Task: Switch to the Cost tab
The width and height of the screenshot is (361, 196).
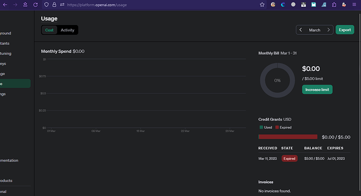Action: (49, 30)
